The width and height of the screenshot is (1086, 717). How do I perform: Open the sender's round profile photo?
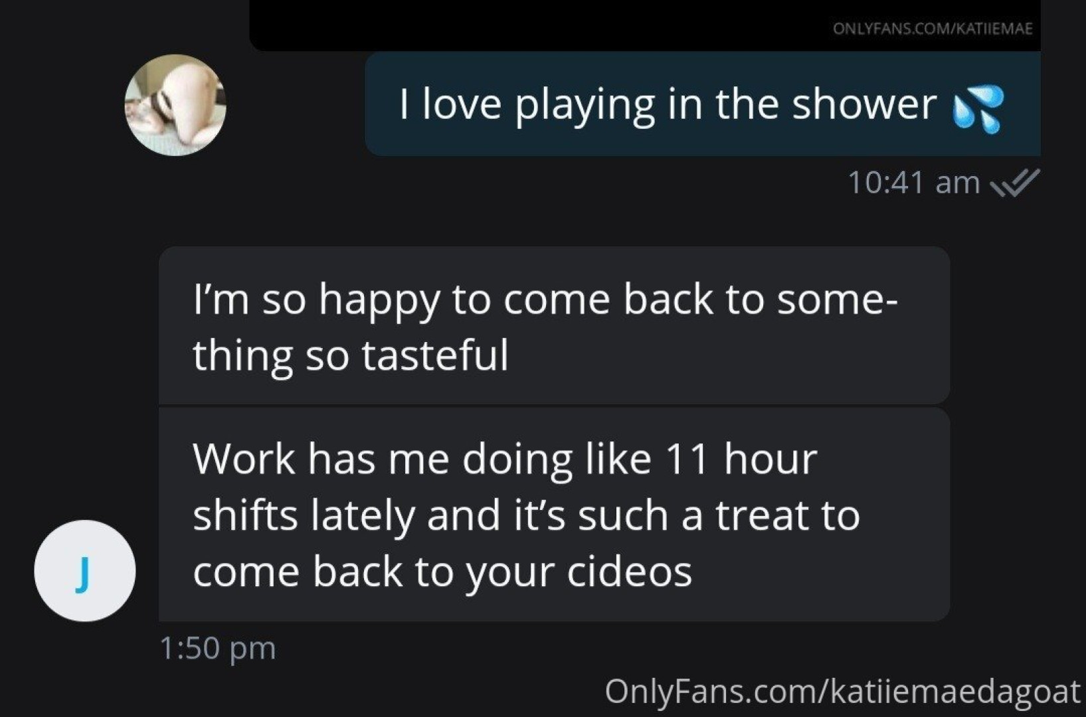pyautogui.click(x=175, y=105)
